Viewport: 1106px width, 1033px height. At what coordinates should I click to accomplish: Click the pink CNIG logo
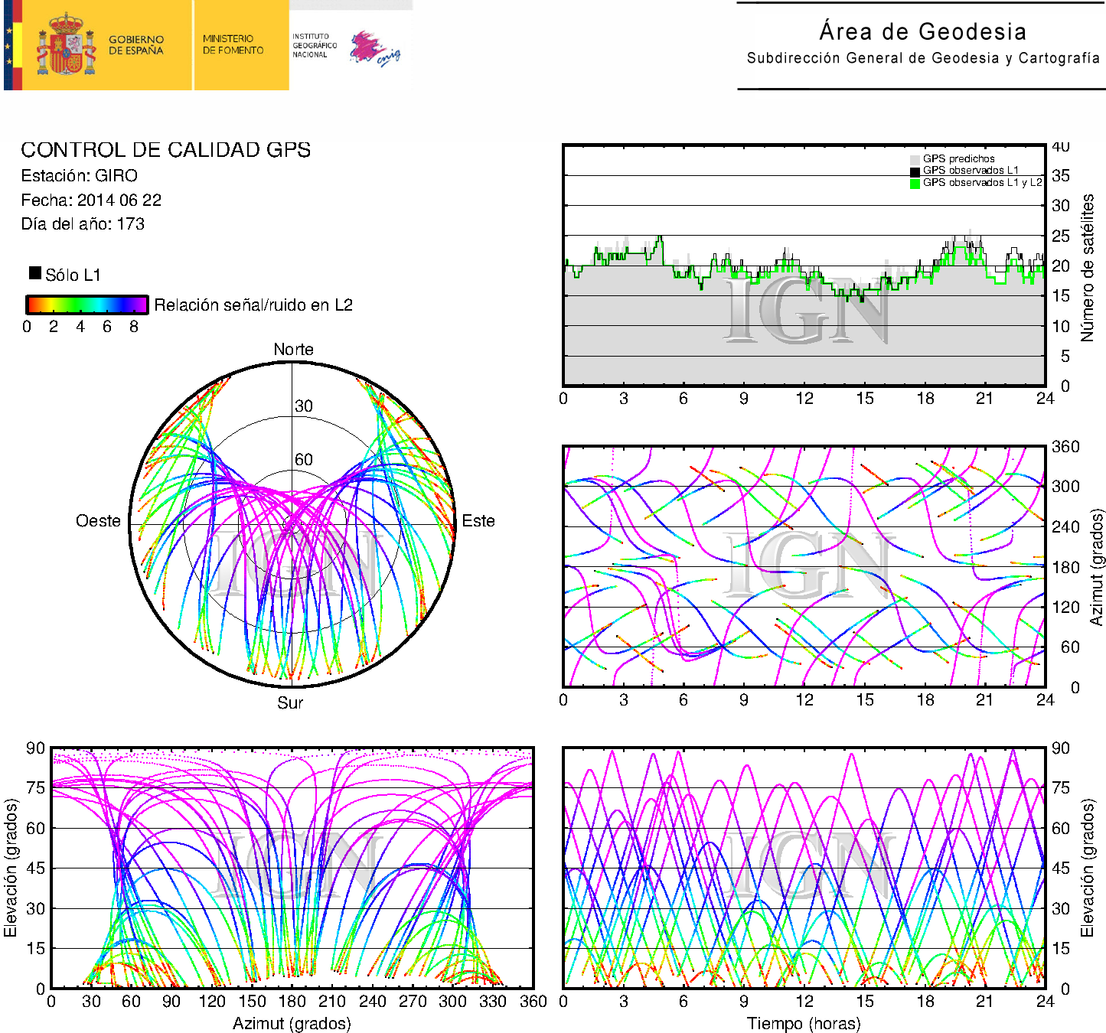point(374,49)
